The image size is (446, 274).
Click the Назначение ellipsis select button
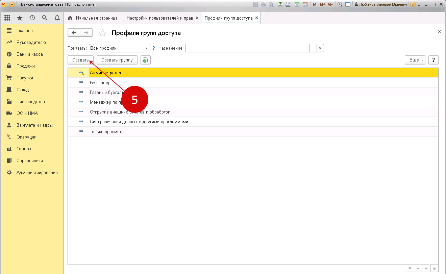[313, 48]
